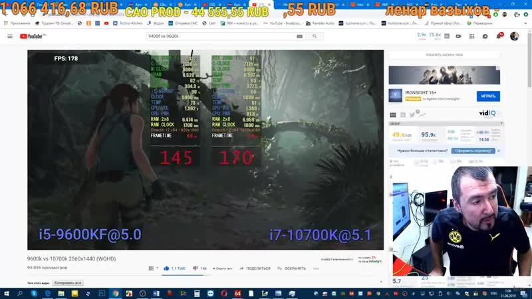Show chat replay (Показать запись чата)
This screenshot has width=532, height=299.
click(444, 54)
